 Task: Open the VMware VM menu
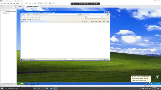11,3
